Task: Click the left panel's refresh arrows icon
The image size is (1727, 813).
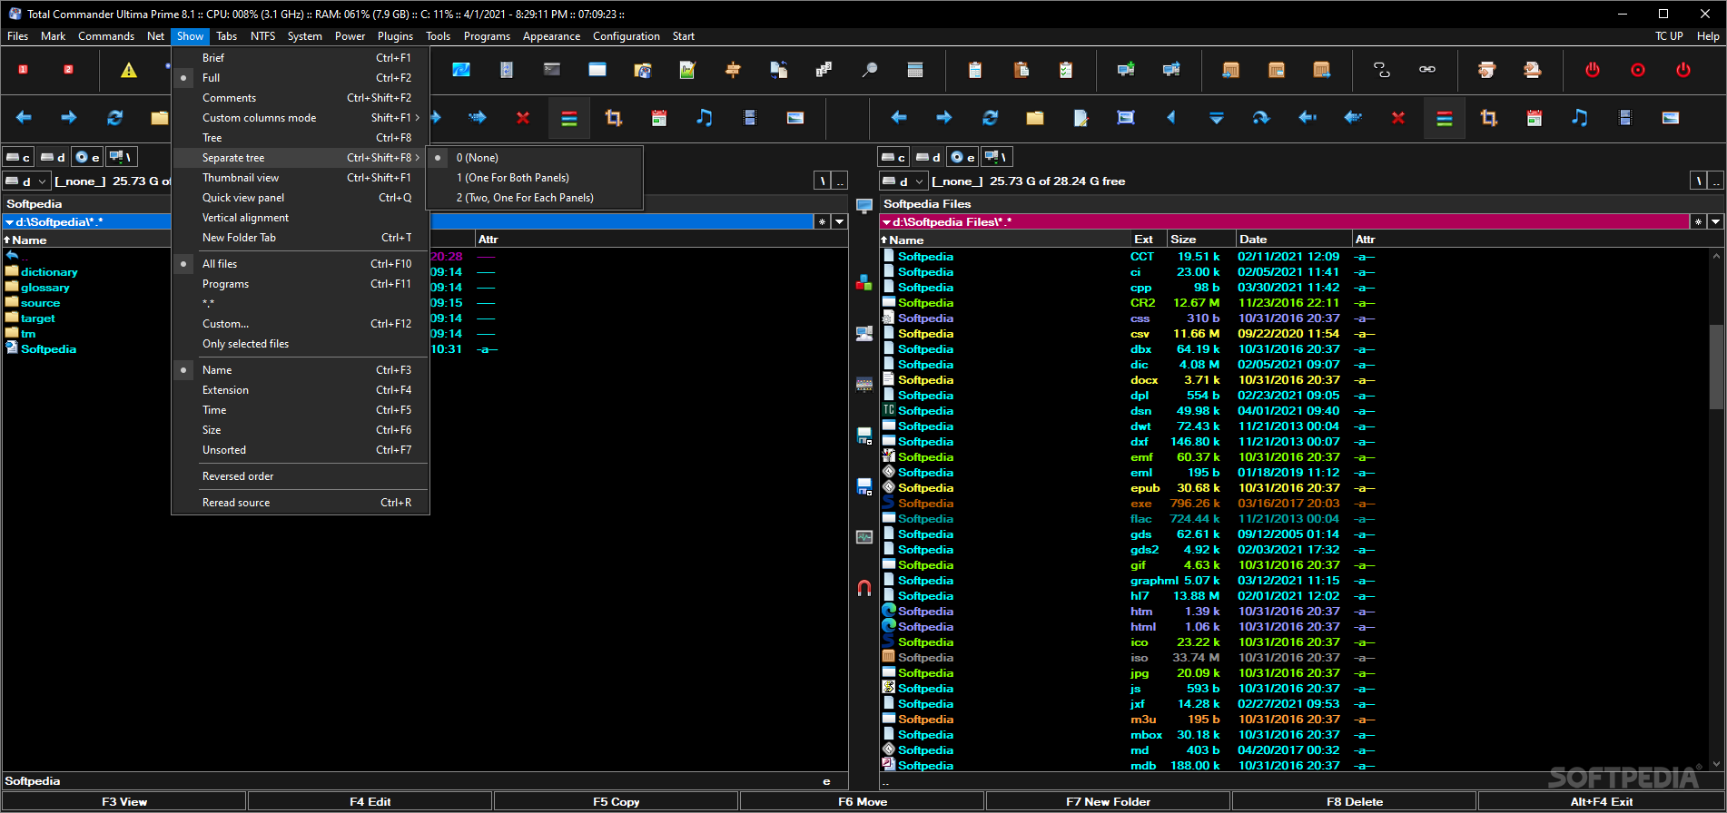Action: [x=114, y=118]
